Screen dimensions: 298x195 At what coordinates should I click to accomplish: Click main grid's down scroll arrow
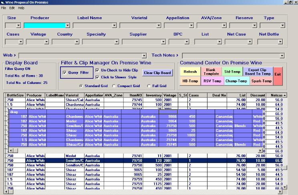285,187
